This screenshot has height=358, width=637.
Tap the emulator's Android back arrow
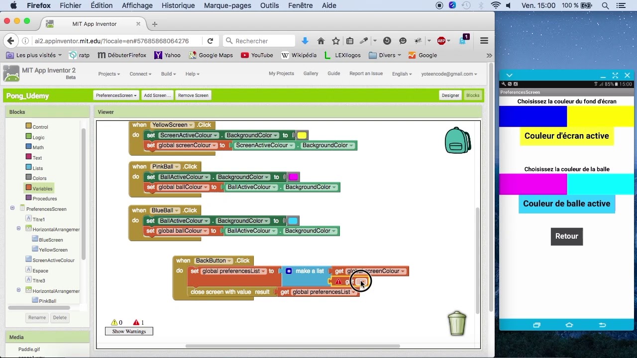tap(602, 325)
